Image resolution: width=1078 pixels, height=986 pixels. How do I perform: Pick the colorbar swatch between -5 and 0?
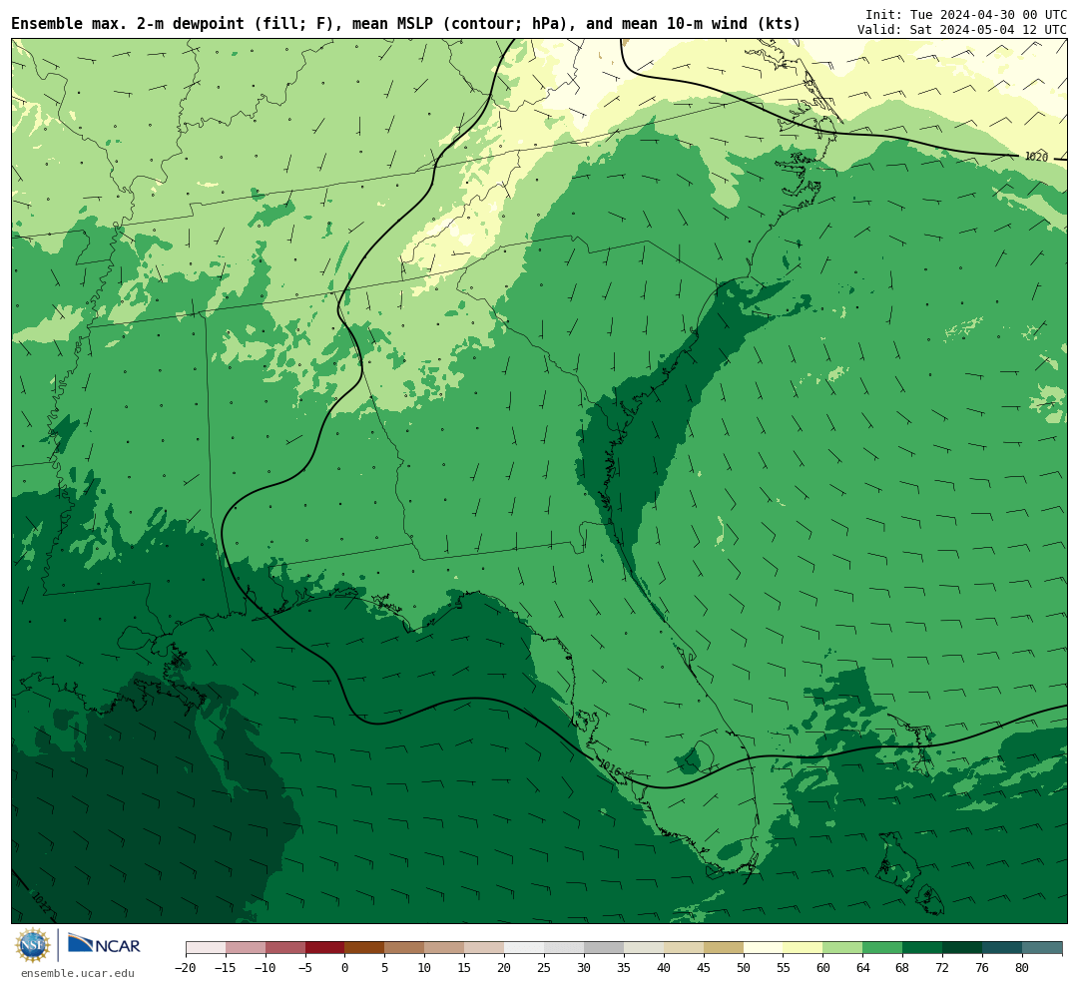(x=325, y=948)
